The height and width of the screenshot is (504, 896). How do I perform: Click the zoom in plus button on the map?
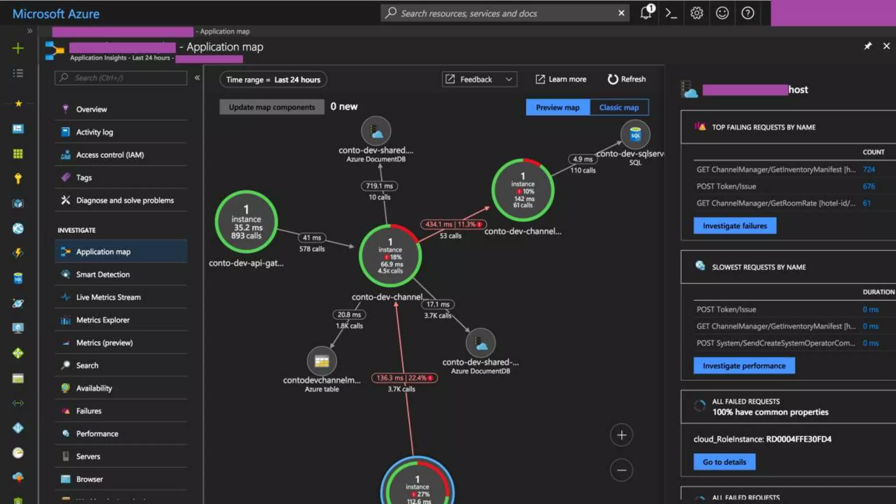621,435
